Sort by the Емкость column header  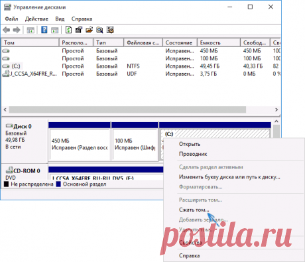pyautogui.click(x=219, y=42)
